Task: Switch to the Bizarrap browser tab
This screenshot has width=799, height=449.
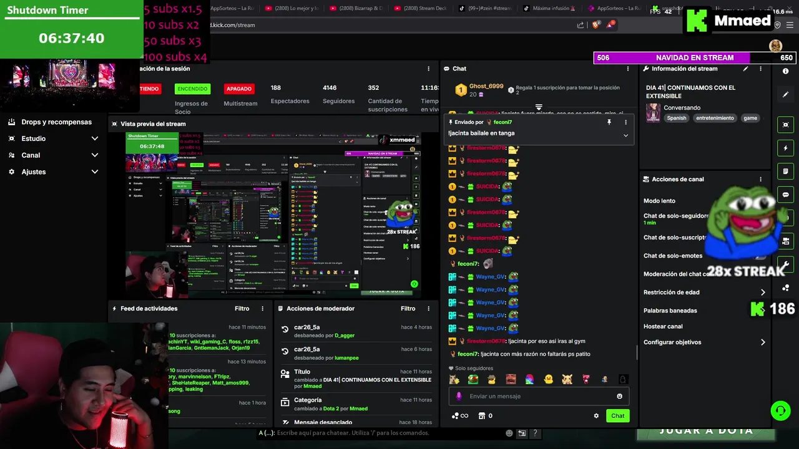Action: (x=356, y=8)
